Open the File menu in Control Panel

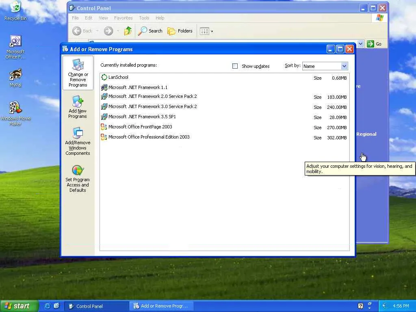tap(75, 18)
